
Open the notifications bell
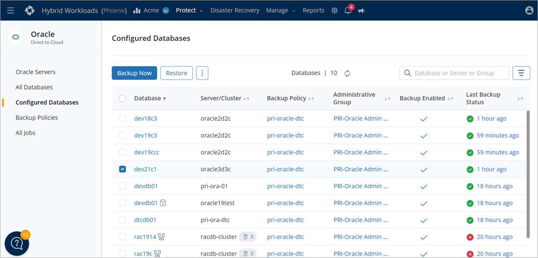click(348, 11)
